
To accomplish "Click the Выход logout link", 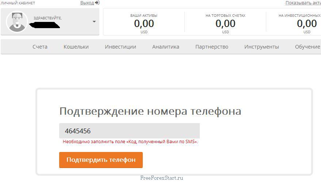I will 87,3.
